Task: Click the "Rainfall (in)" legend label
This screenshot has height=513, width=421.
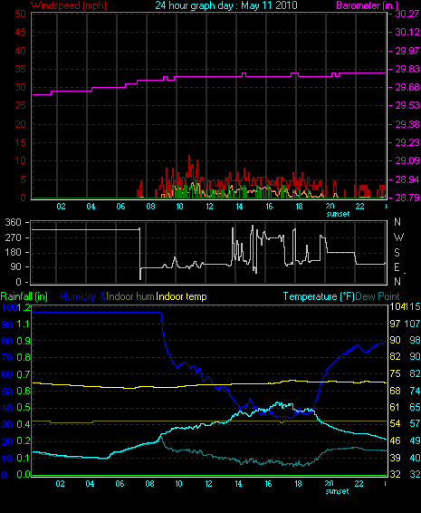Action: (24, 296)
